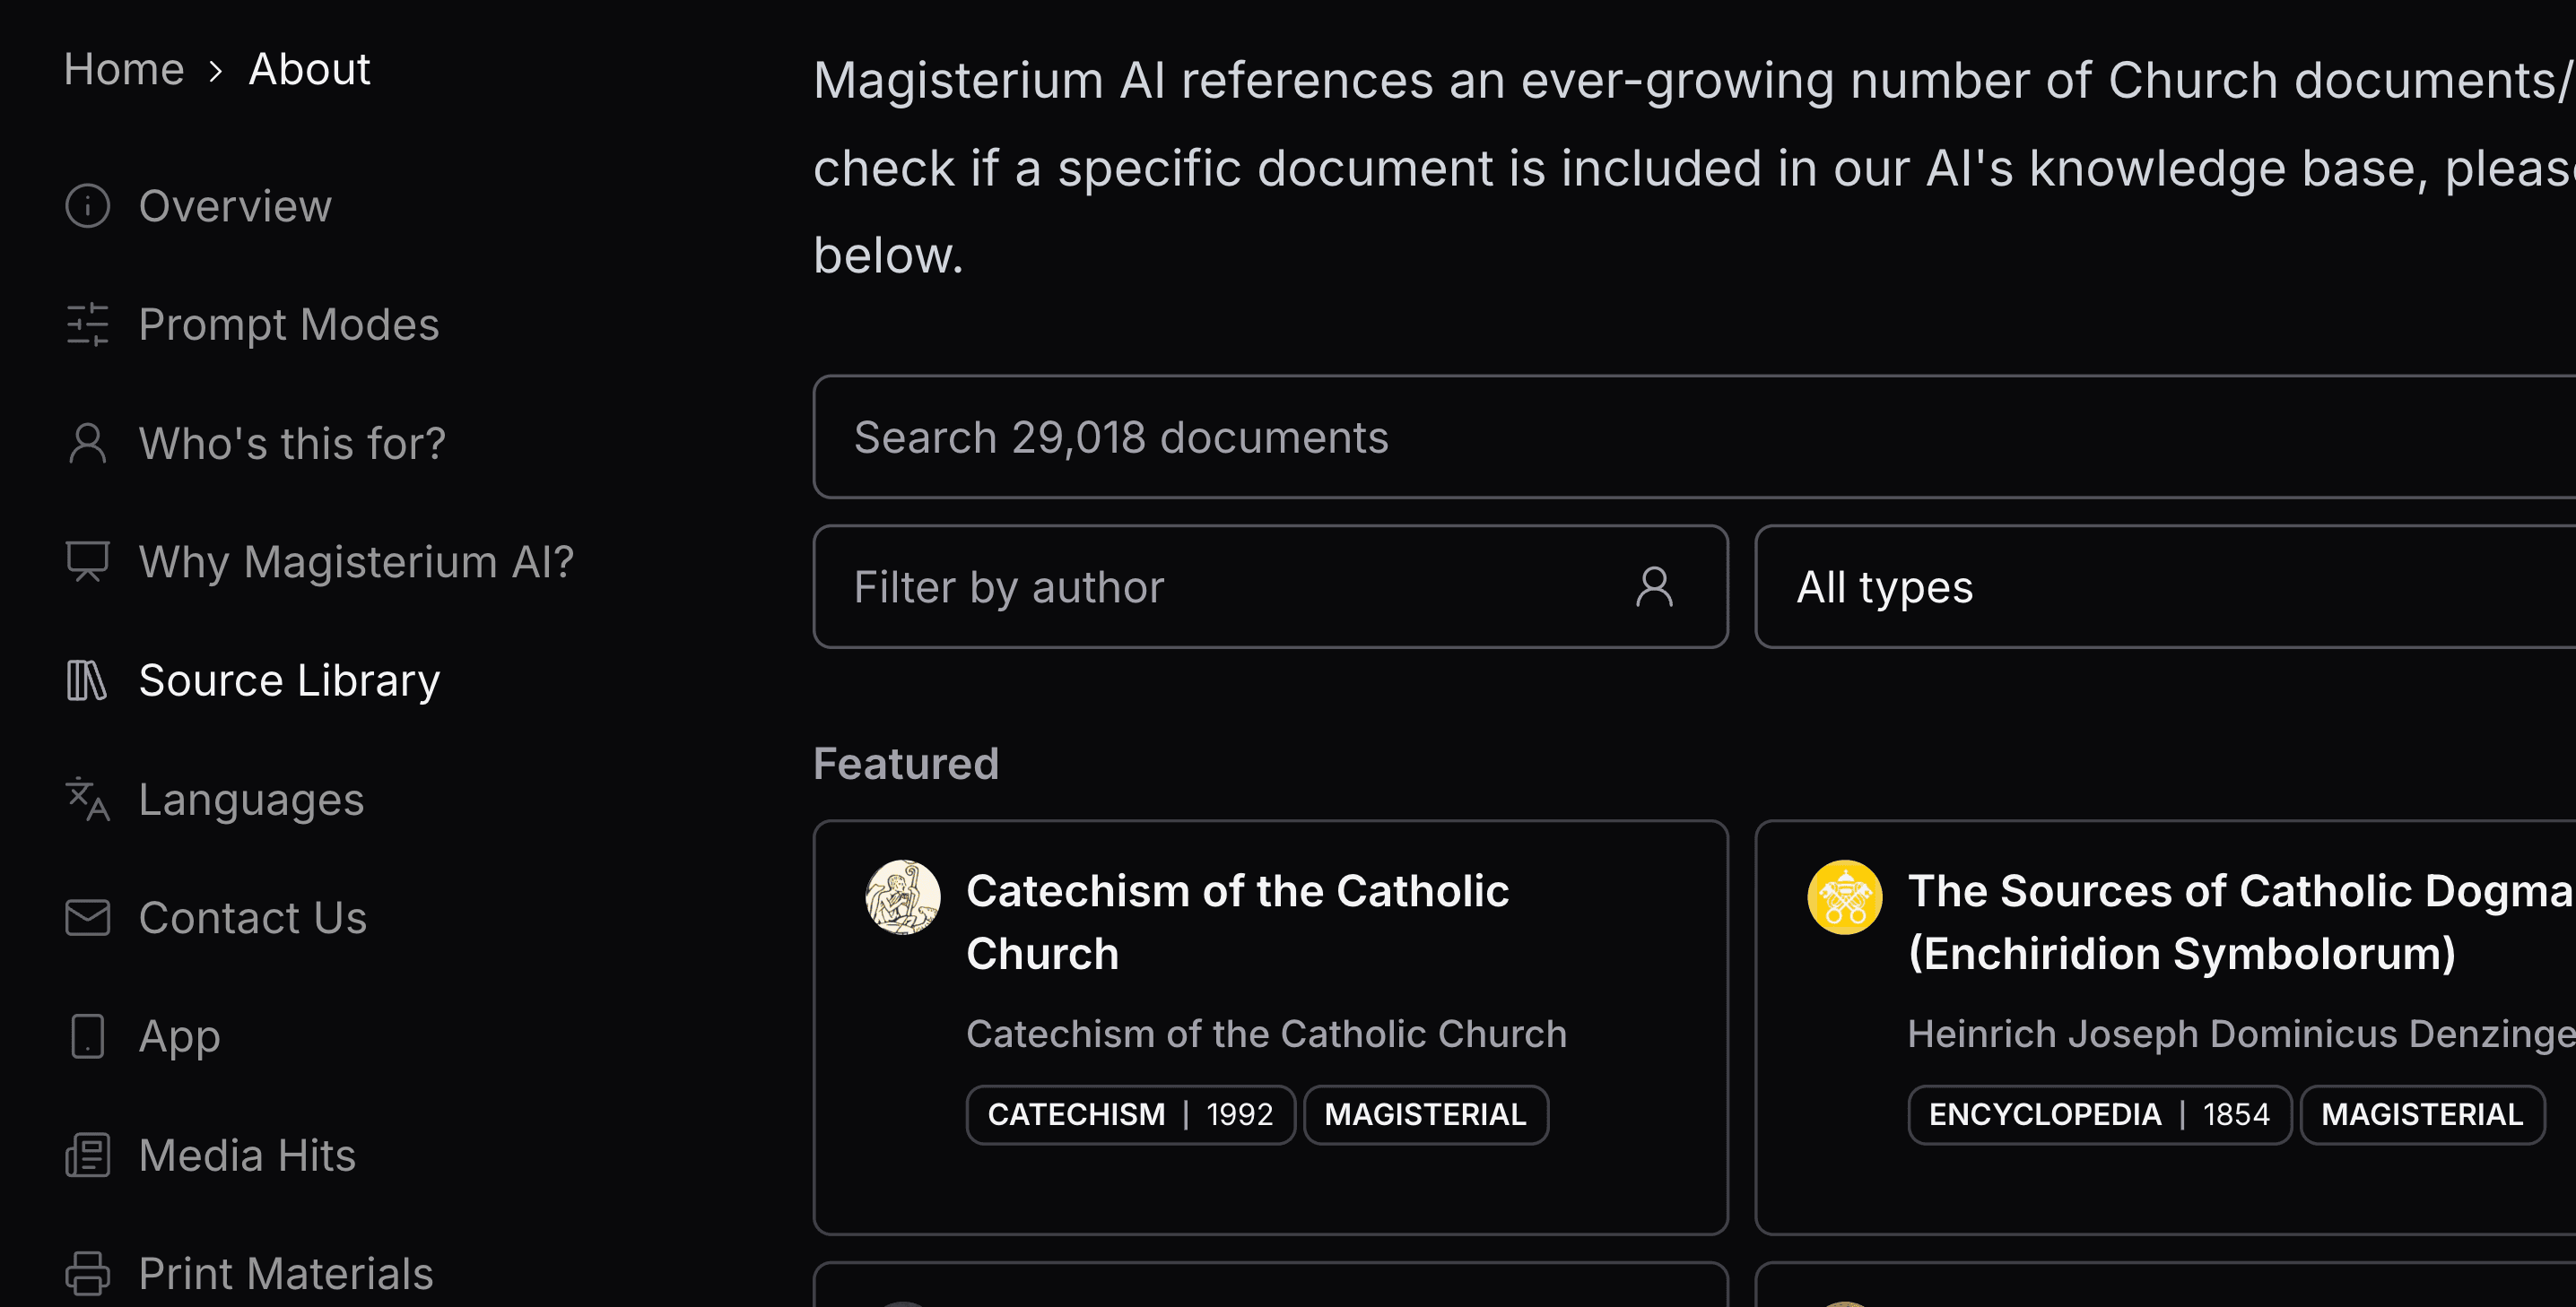Click the App phone icon
The image size is (2576, 1307).
[x=88, y=1036]
